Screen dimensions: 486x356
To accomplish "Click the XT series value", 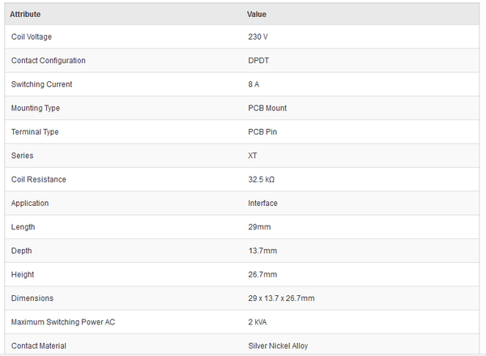I will [253, 156].
